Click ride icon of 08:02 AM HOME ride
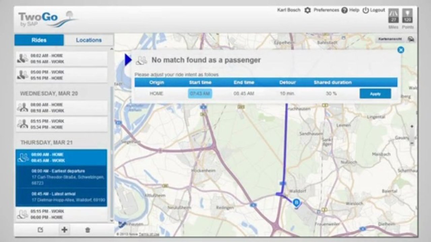Image resolution: width=431 pixels, height=242 pixels. [x=23, y=58]
